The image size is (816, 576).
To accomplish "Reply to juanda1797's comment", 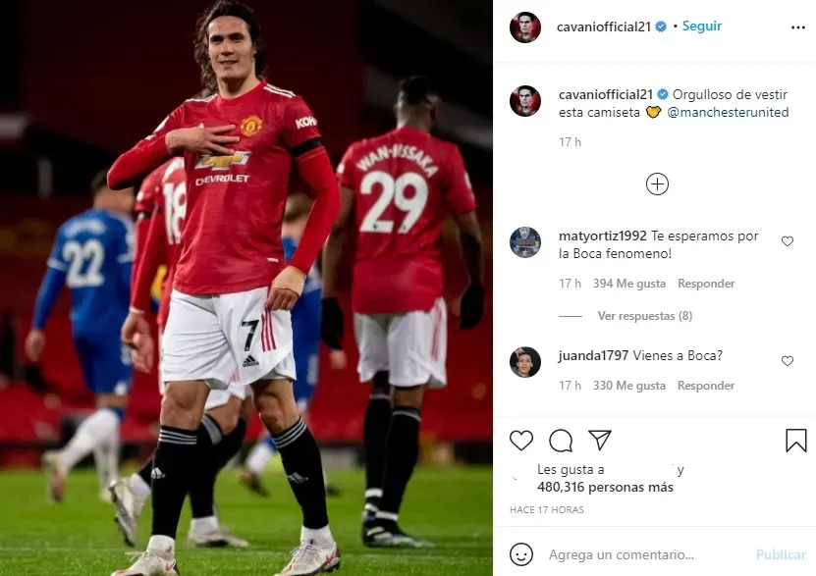I will pyautogui.click(x=706, y=386).
